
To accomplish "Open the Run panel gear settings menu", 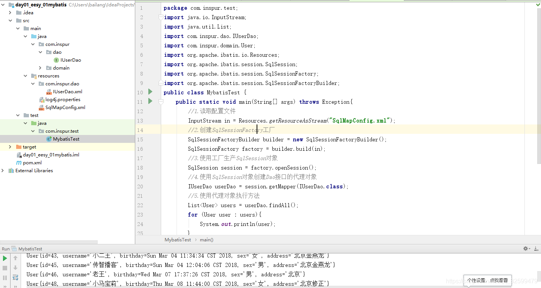I will (x=526, y=249).
